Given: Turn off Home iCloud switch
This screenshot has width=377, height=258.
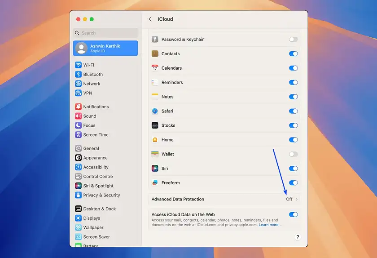Looking at the screenshot, I should (293, 140).
